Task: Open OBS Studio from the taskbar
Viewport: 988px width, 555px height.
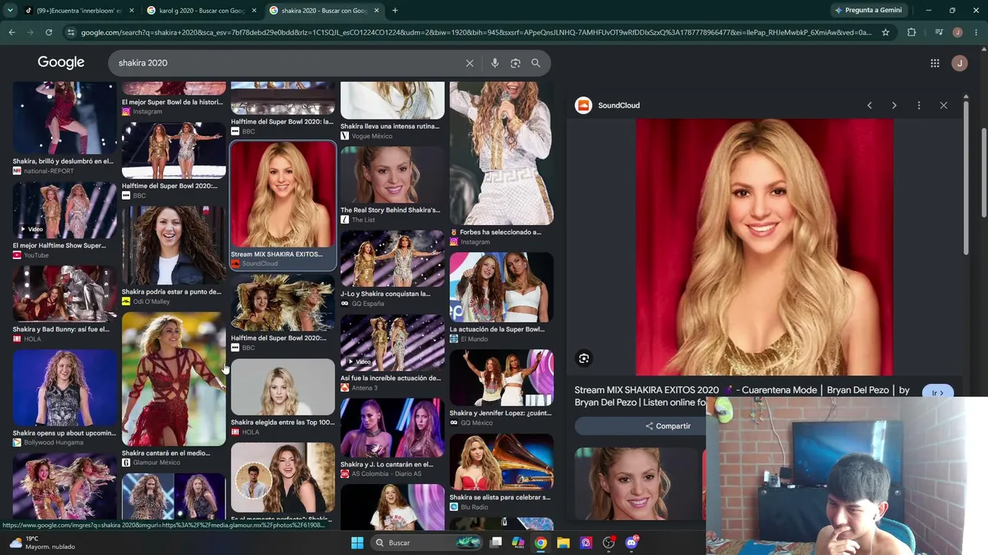Action: 609,543
